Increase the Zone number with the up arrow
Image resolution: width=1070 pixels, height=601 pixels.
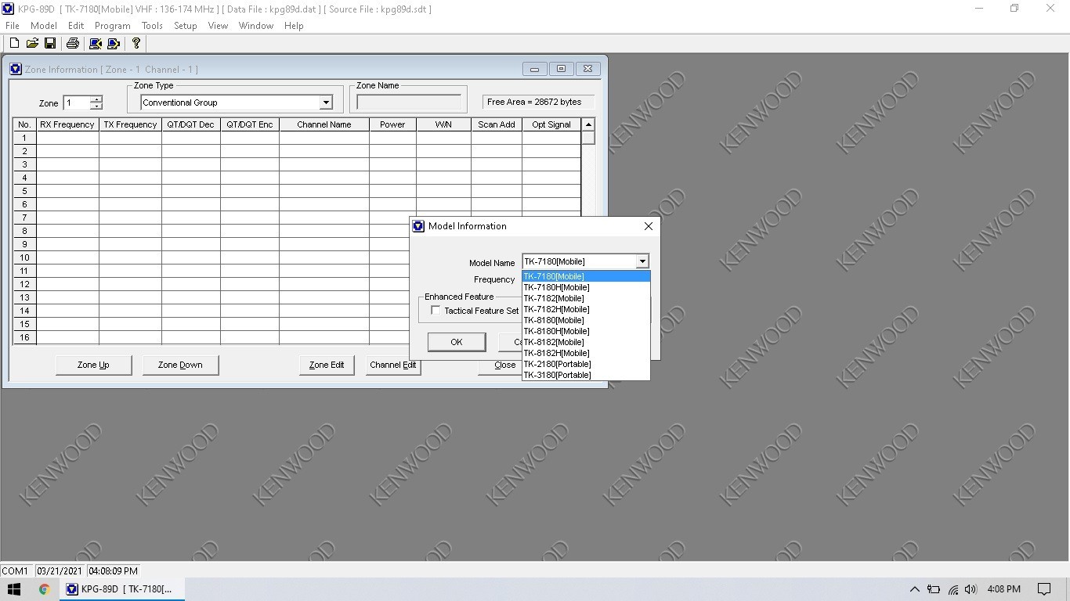[96, 99]
